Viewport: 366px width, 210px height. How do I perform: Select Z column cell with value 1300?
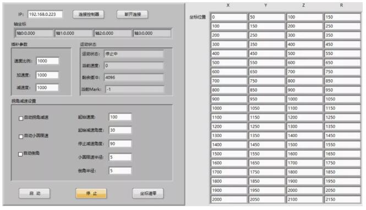pos(304,126)
